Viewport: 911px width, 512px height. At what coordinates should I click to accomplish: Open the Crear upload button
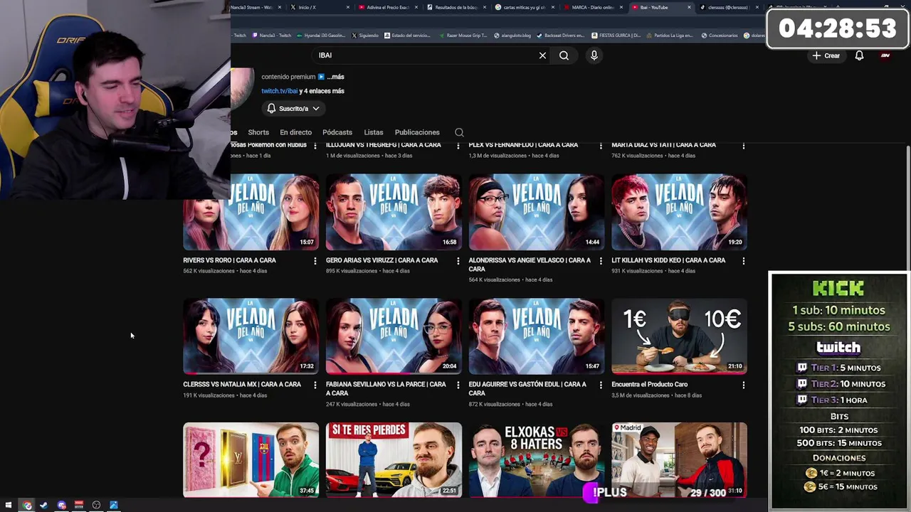826,55
